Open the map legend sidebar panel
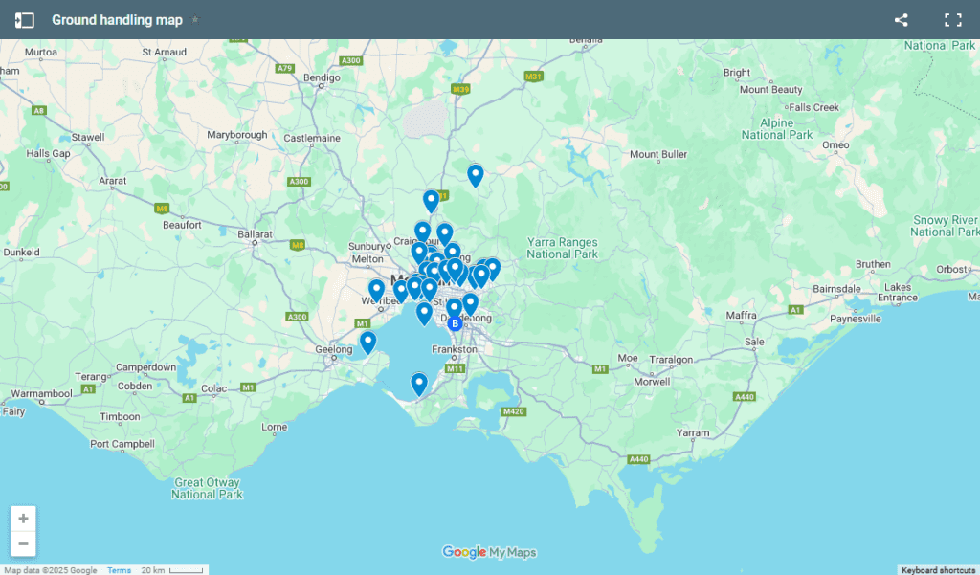The image size is (980, 575). [x=25, y=20]
